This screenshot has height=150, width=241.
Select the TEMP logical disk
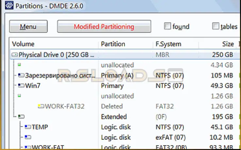point(40,127)
